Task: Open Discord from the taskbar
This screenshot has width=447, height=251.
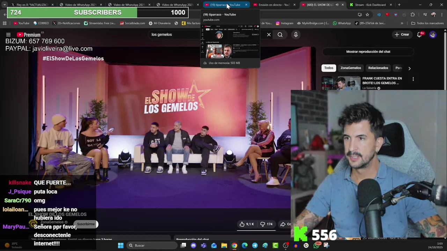Action: coord(193,245)
